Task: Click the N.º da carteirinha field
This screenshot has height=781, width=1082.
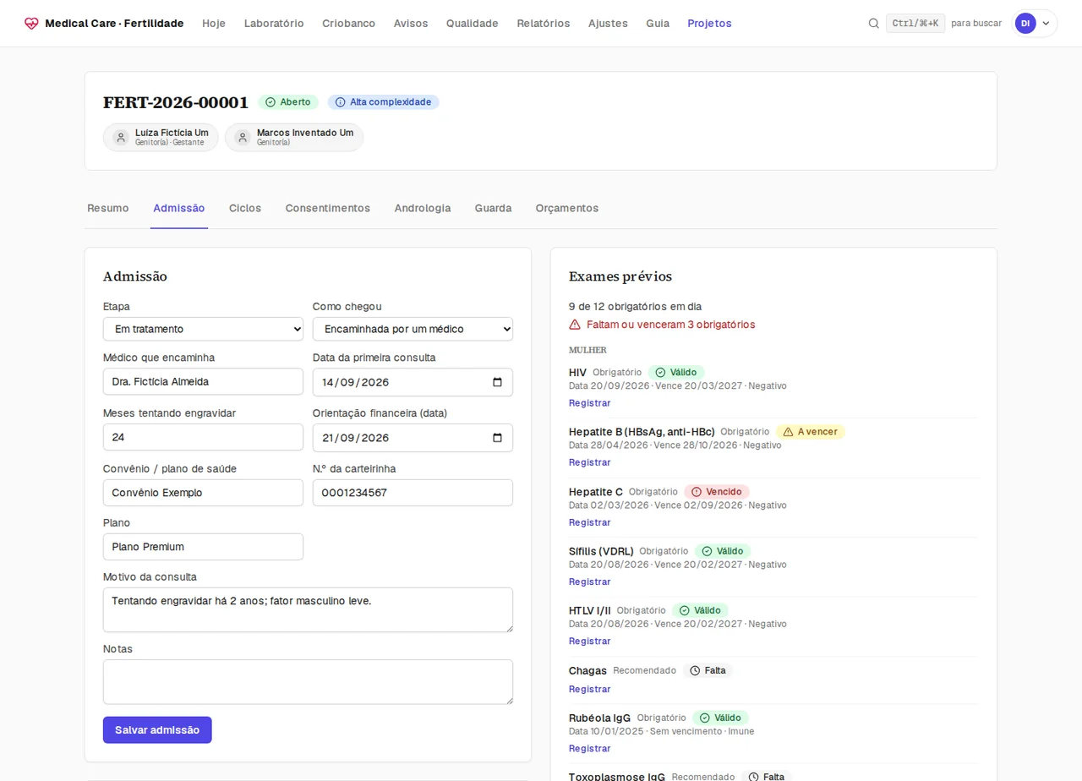Action: (413, 493)
